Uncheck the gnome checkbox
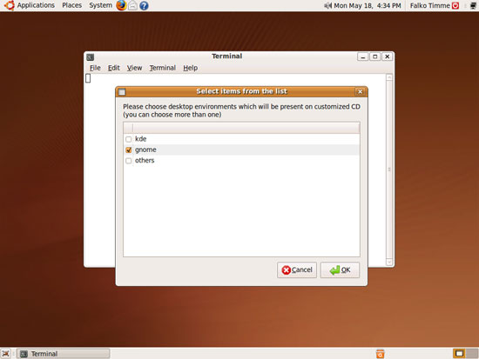Viewport: 479px width, 359px height. tap(129, 150)
